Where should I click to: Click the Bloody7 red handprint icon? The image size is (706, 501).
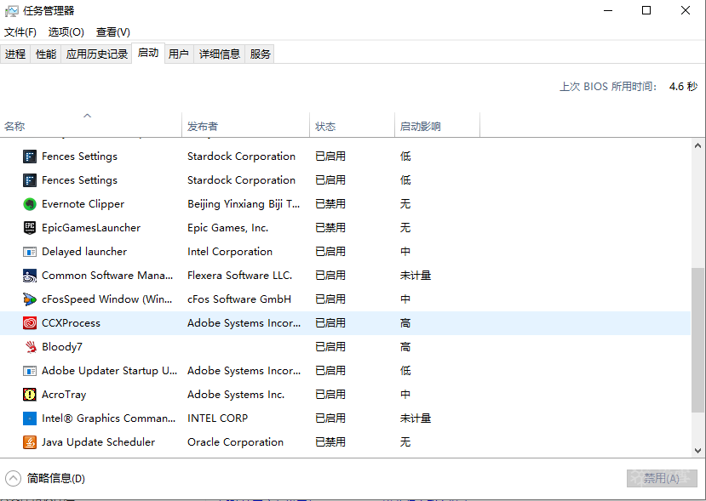coord(29,347)
